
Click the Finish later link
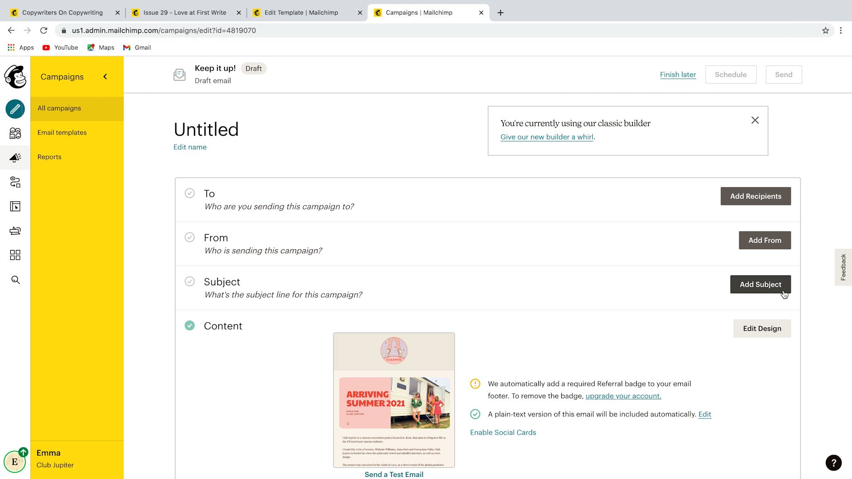click(678, 75)
